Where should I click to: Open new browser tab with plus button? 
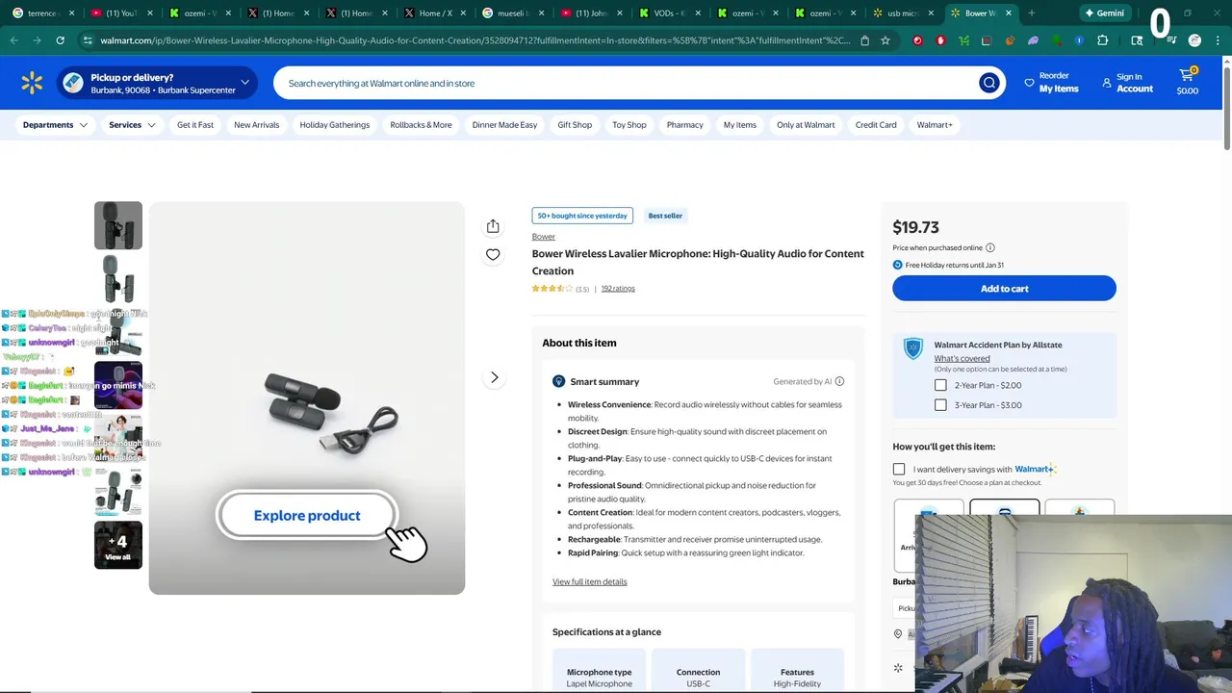[1031, 13]
